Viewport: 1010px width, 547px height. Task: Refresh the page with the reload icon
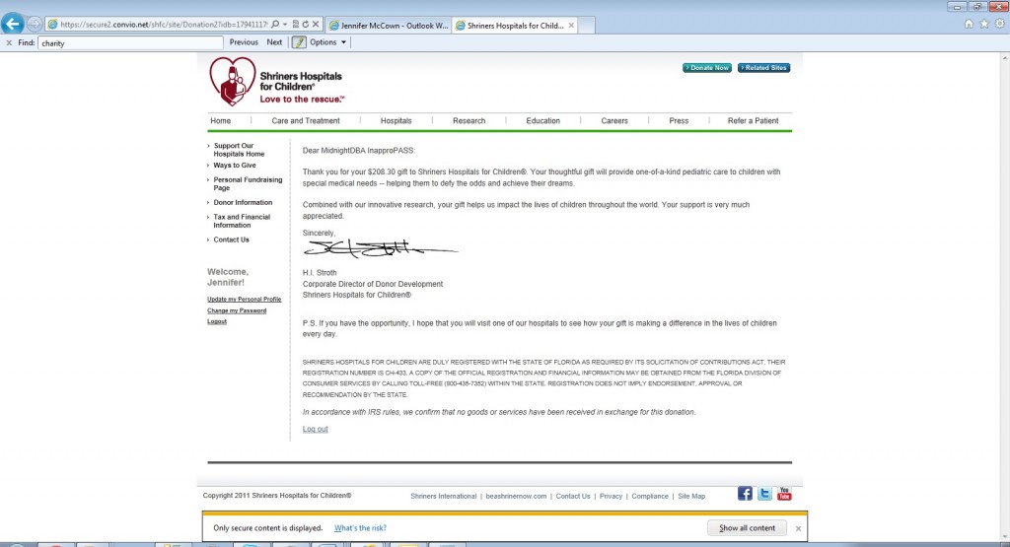pyautogui.click(x=306, y=25)
